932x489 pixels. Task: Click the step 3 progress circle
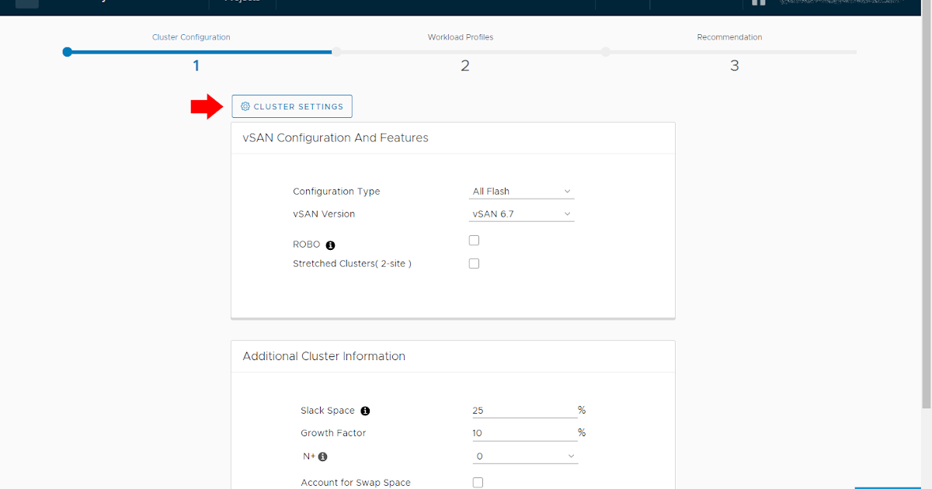point(605,52)
